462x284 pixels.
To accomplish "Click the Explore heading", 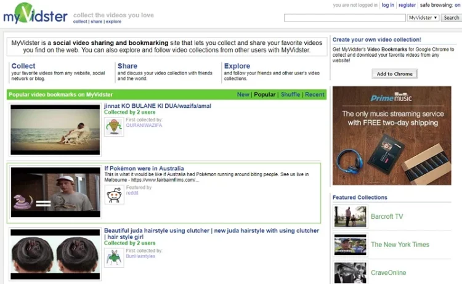I will pos(237,66).
